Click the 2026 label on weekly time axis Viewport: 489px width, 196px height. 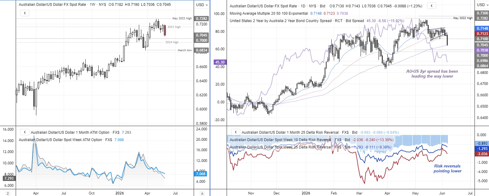(119, 193)
